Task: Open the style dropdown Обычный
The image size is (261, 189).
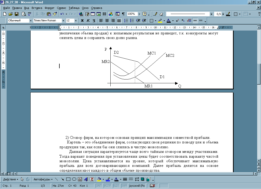Action: pyautogui.click(x=31, y=21)
